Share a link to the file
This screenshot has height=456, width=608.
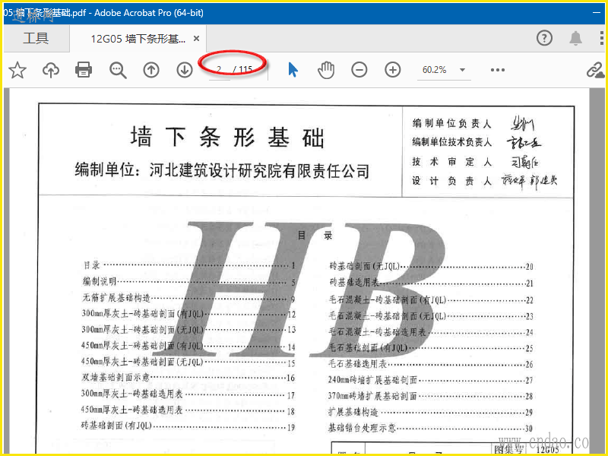click(x=595, y=70)
